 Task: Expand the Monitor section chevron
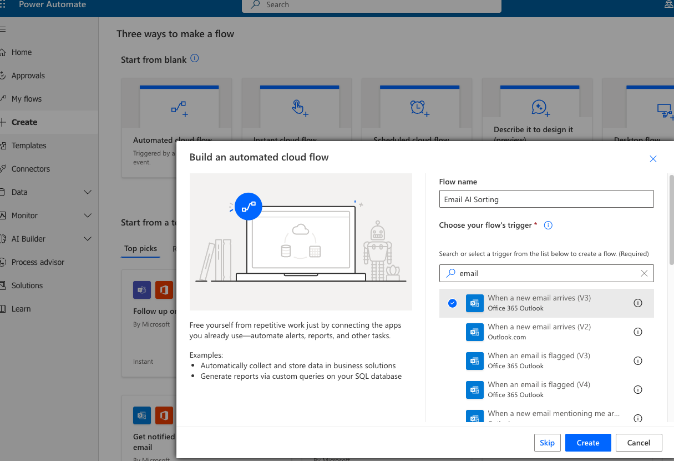tap(87, 216)
